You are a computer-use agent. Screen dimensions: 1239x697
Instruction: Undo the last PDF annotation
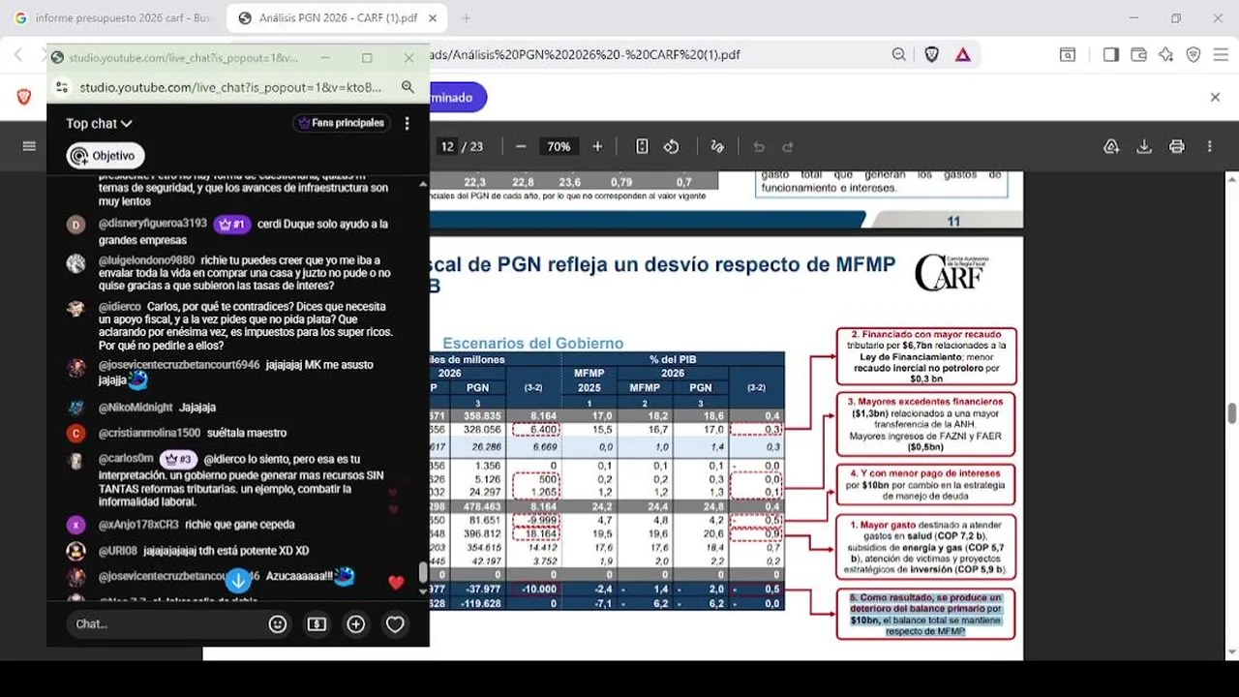point(759,146)
